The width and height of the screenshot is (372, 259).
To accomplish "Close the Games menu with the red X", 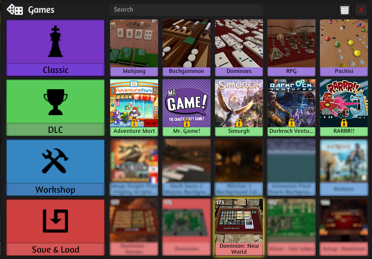I will tap(361, 10).
